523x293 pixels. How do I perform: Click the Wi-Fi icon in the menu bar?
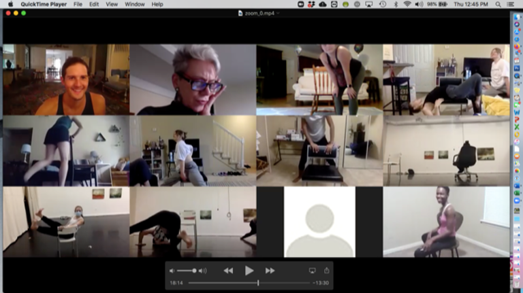(x=407, y=4)
